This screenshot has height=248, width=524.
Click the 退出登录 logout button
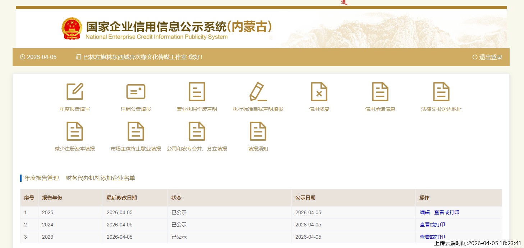point(488,57)
